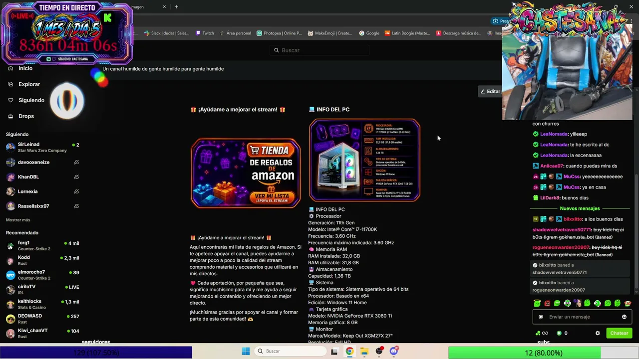Click the Task View taskbar icon

coord(334,352)
